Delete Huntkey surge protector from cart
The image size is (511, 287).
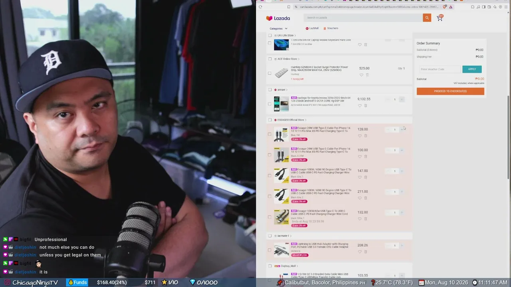click(367, 75)
